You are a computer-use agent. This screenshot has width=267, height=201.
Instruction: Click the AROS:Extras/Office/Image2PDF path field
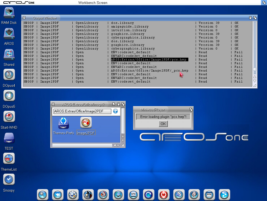(x=82, y=111)
